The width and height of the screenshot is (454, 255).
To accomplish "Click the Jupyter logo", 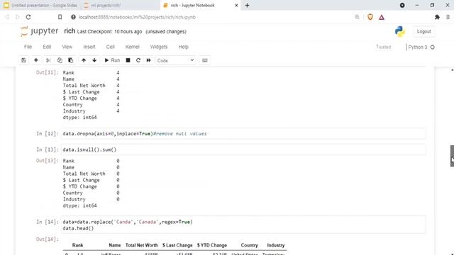I will (40, 31).
